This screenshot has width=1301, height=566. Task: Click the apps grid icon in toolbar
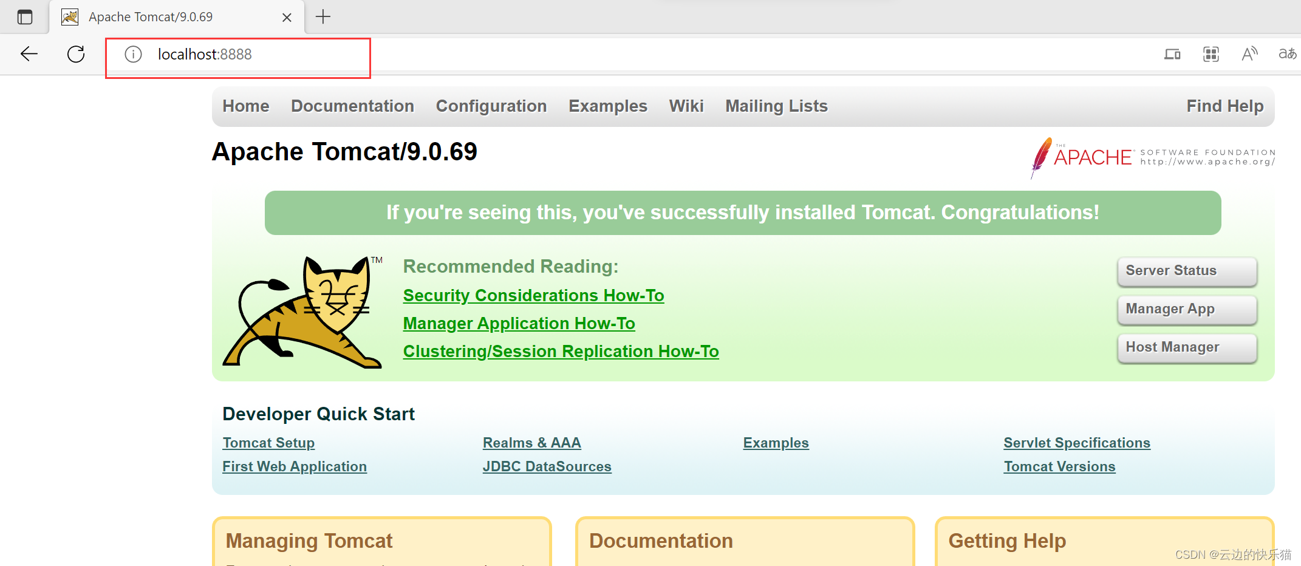pyautogui.click(x=1211, y=55)
